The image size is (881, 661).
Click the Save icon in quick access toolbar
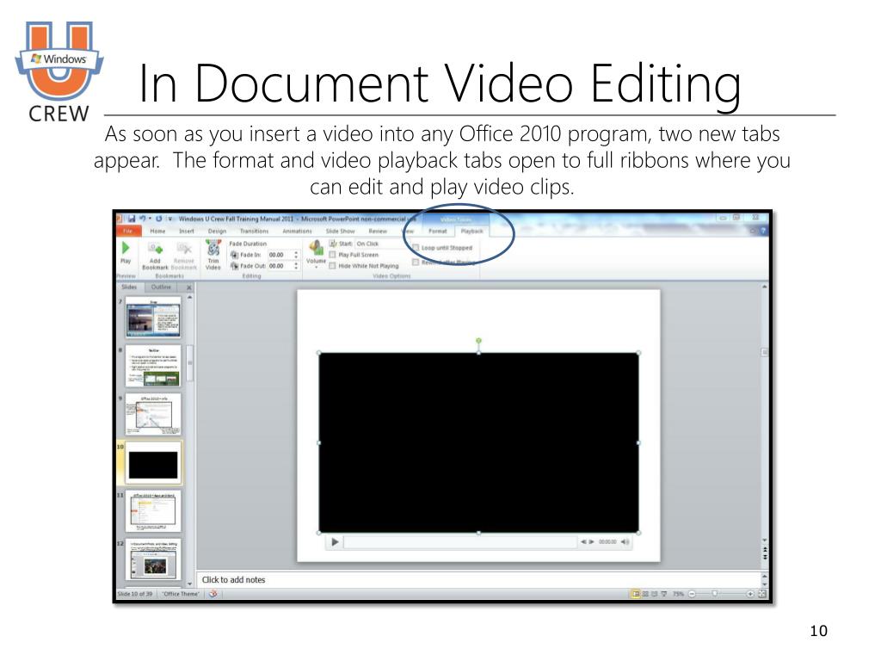[x=132, y=218]
